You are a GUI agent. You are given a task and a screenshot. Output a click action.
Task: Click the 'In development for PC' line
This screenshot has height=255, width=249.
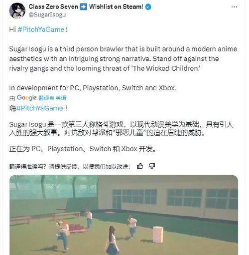(x=93, y=88)
